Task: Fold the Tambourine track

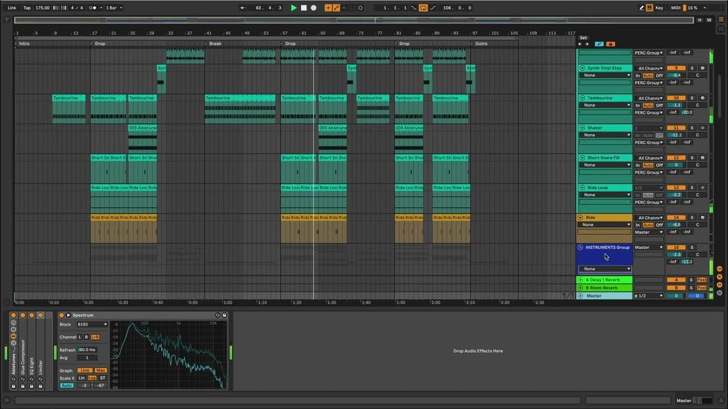Action: pyautogui.click(x=582, y=98)
